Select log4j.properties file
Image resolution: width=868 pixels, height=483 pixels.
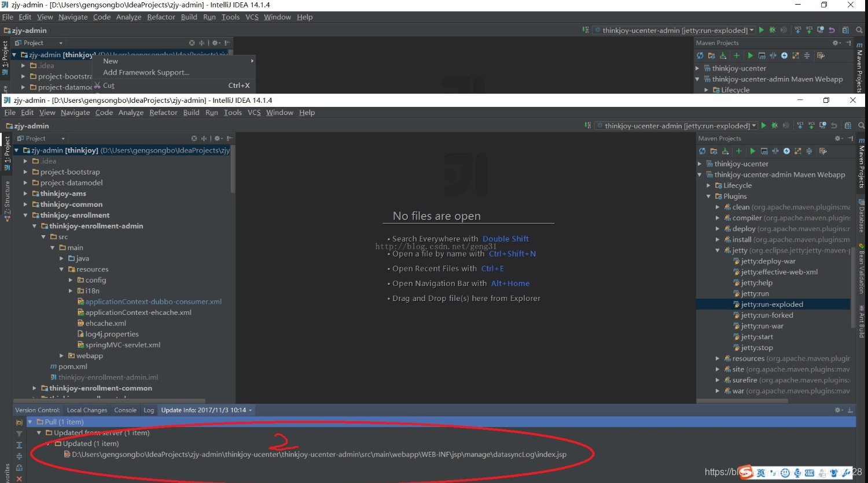(x=112, y=334)
